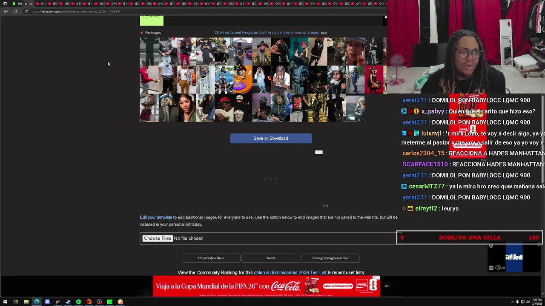Click the Pin Images label
545x306 pixels.
[x=153, y=33]
